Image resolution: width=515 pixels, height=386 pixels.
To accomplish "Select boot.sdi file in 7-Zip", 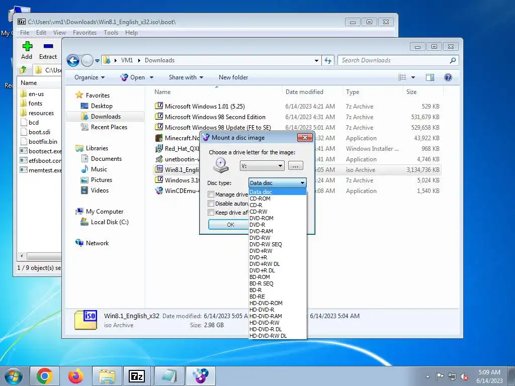I will tap(39, 132).
